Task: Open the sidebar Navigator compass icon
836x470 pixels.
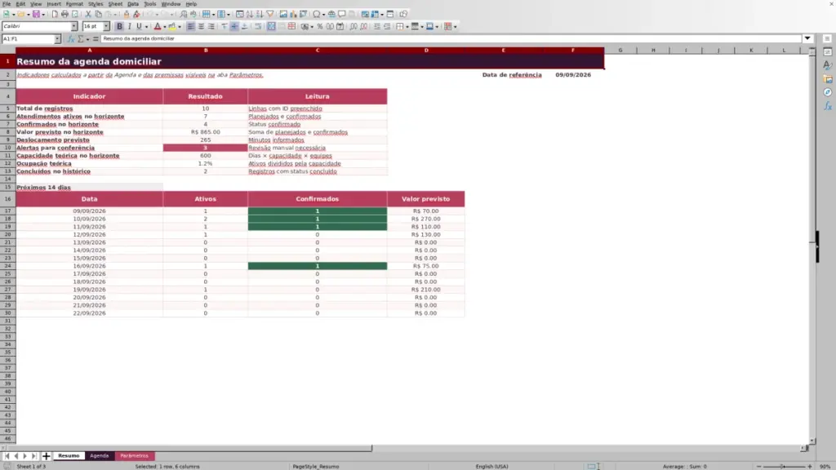Action: tap(828, 93)
